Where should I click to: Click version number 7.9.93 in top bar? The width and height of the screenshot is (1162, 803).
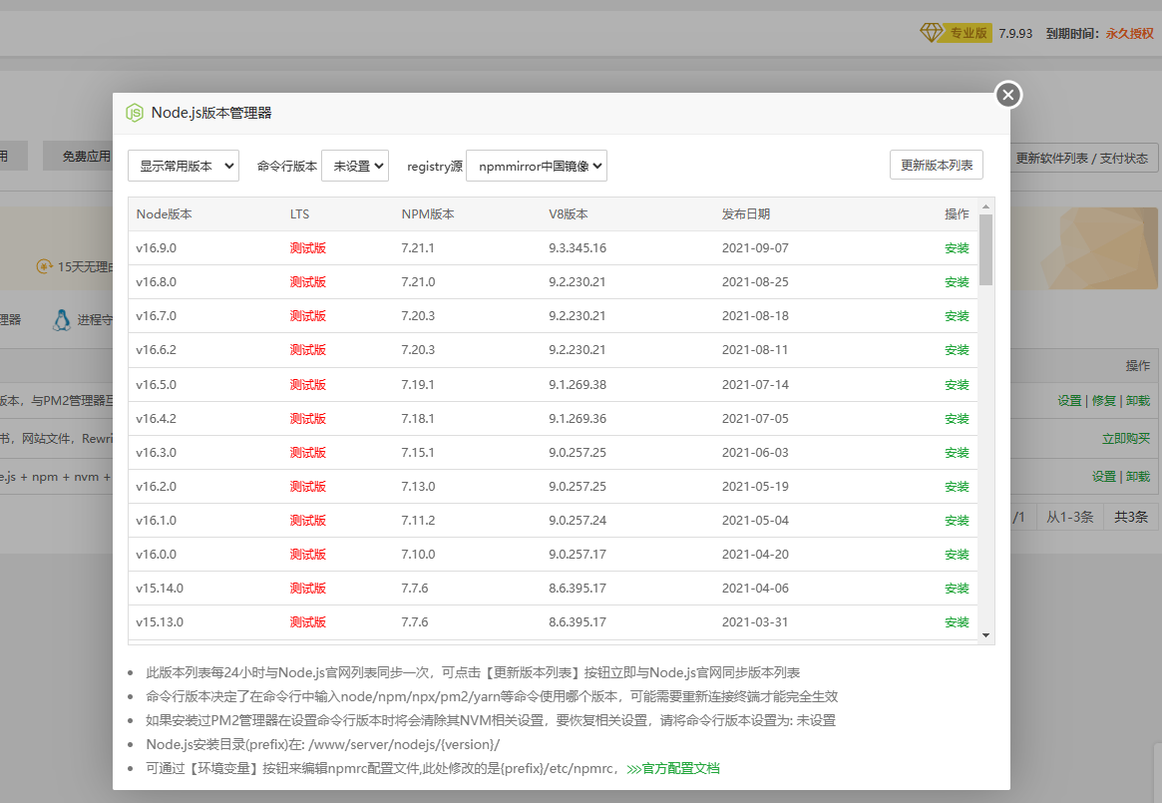point(1015,33)
